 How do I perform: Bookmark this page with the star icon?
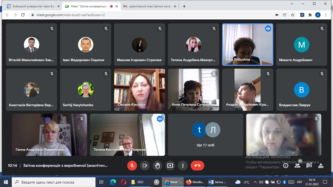(293, 15)
